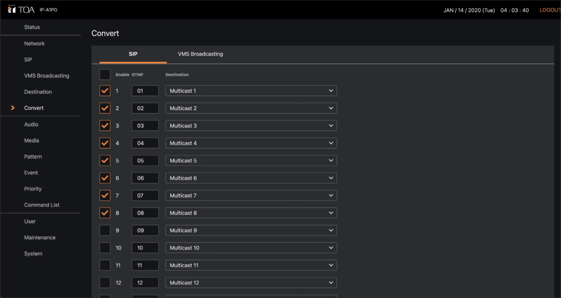Select the SIP tab
Image resolution: width=561 pixels, height=298 pixels.
pos(133,54)
